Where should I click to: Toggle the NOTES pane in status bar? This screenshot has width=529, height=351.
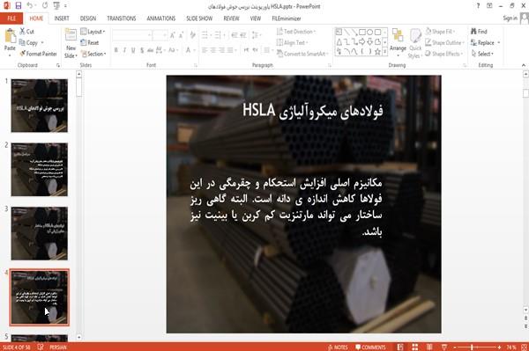[x=338, y=347]
